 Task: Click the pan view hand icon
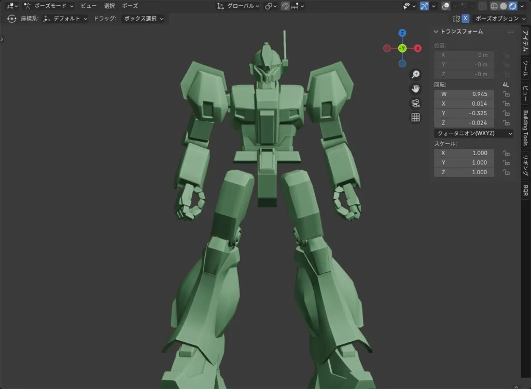pyautogui.click(x=415, y=89)
